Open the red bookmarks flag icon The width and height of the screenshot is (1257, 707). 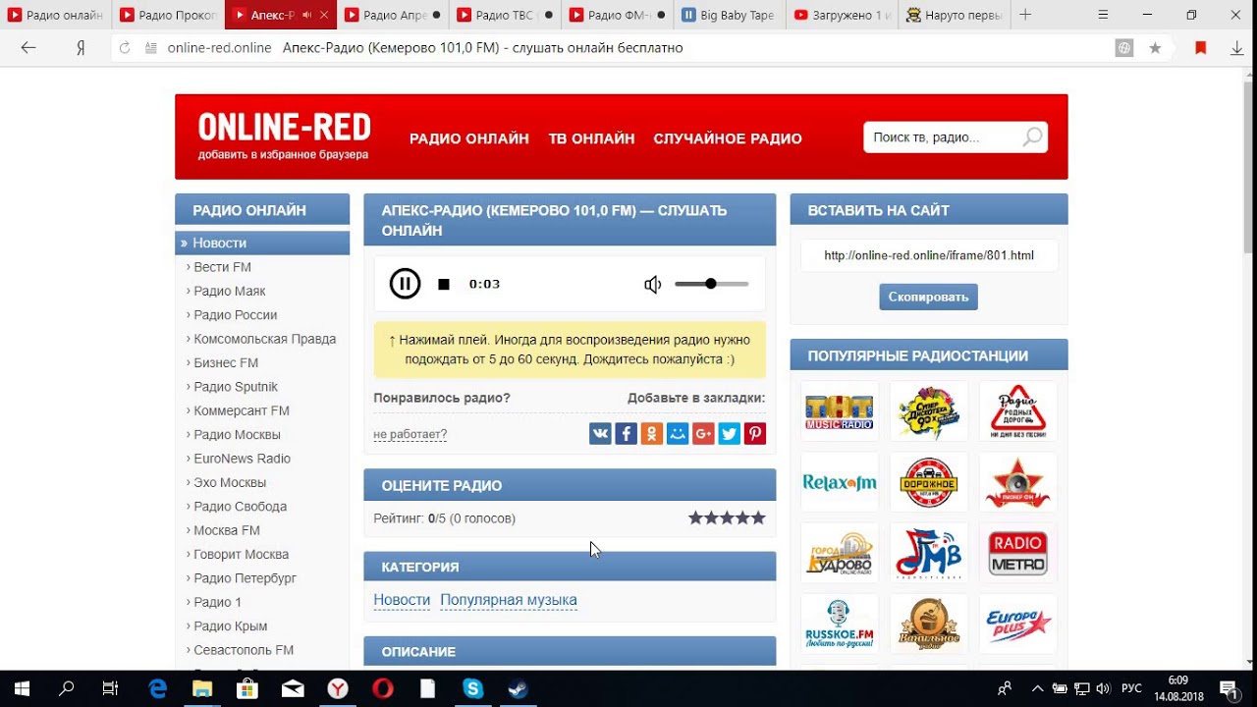click(x=1200, y=47)
